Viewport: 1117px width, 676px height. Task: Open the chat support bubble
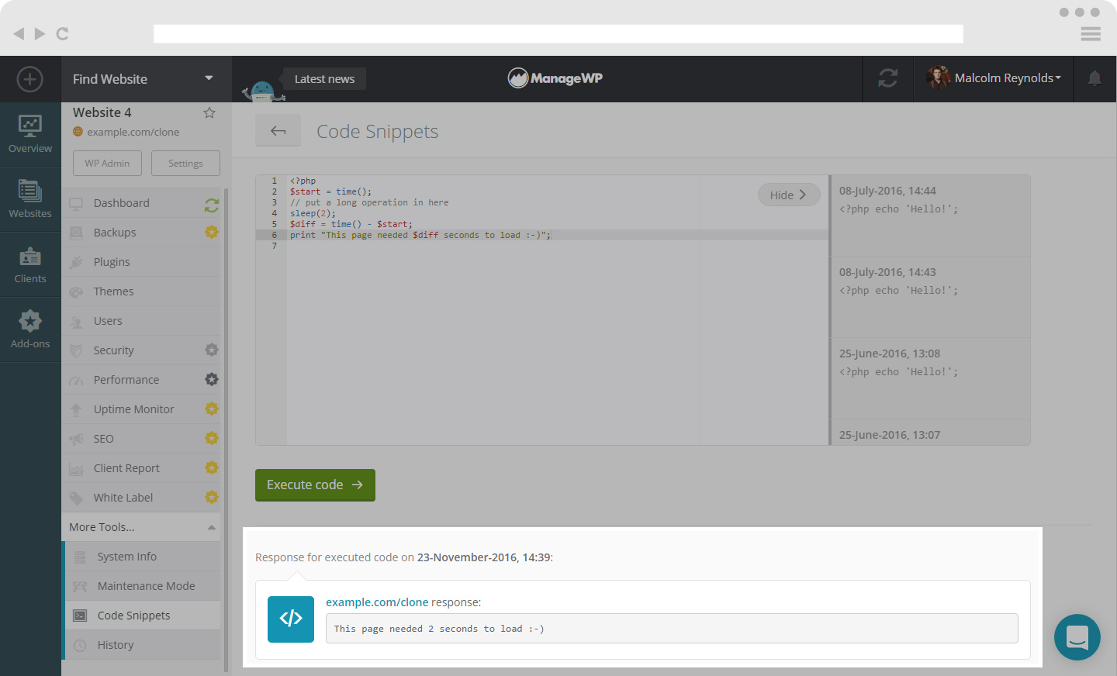[1077, 637]
